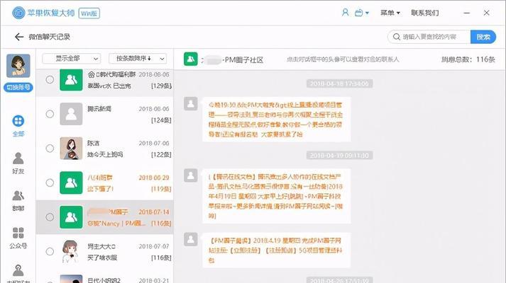
Task: Open the 陈洁 conversation dated 2018-07-06
Action: [x=104, y=149]
